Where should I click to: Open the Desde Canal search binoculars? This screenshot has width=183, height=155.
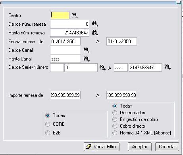click(x=87, y=50)
